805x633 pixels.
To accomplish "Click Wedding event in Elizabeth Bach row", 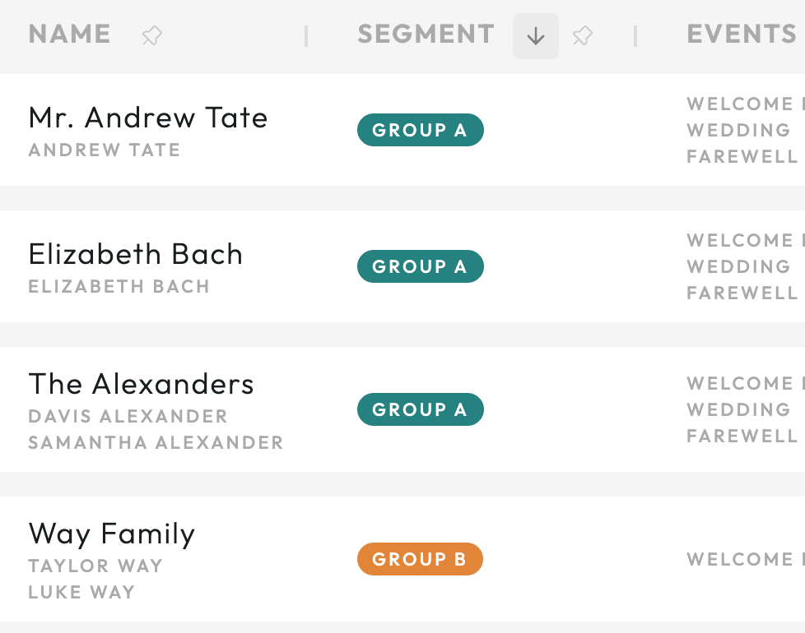I will coord(738,266).
